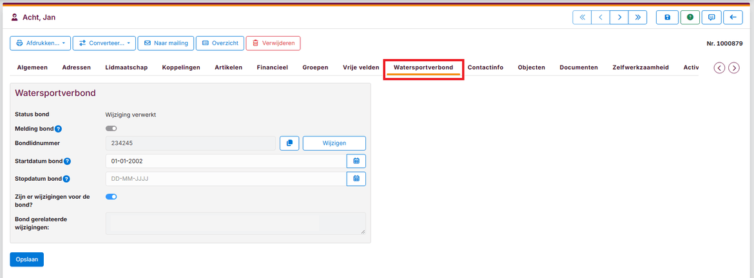The image size is (754, 278).
Task: Click the 'Acht, Jan' name heading
Action: click(39, 17)
